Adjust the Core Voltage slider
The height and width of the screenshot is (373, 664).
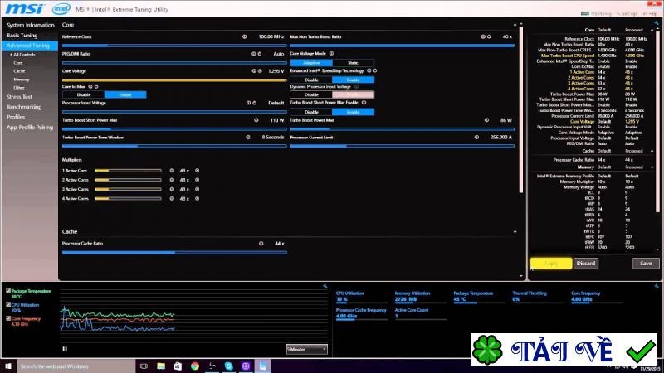174,80
